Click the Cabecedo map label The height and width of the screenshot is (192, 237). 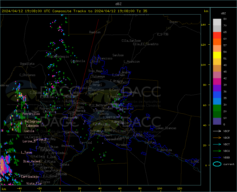click(x=32, y=126)
